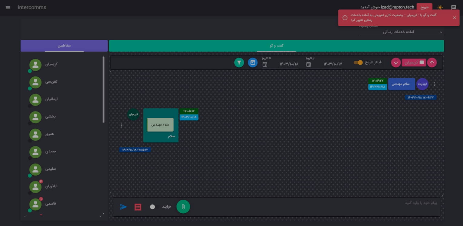Click the blue calendar today button
The width and height of the screenshot is (463, 226).
(x=253, y=62)
